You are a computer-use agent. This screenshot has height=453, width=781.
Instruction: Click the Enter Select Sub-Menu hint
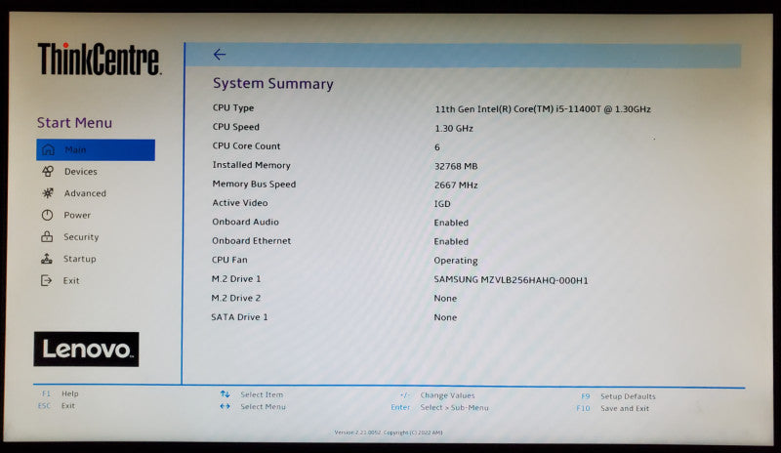coord(440,407)
